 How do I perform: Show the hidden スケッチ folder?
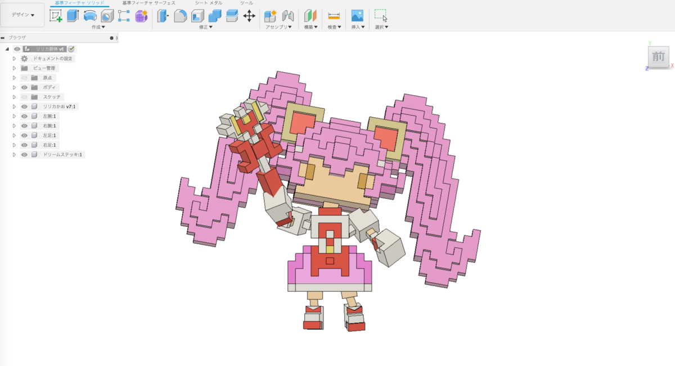coord(24,97)
